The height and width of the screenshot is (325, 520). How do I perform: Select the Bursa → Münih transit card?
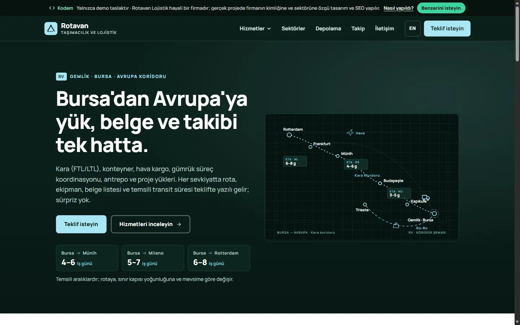coord(87,258)
